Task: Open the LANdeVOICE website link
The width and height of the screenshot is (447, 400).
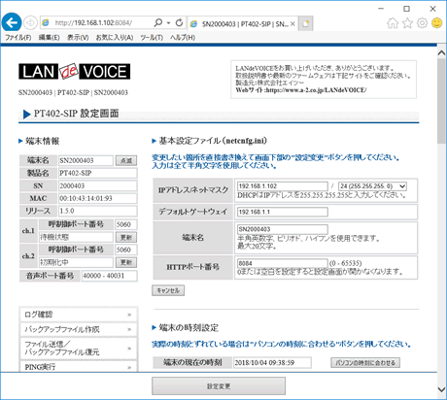Action: point(316,90)
